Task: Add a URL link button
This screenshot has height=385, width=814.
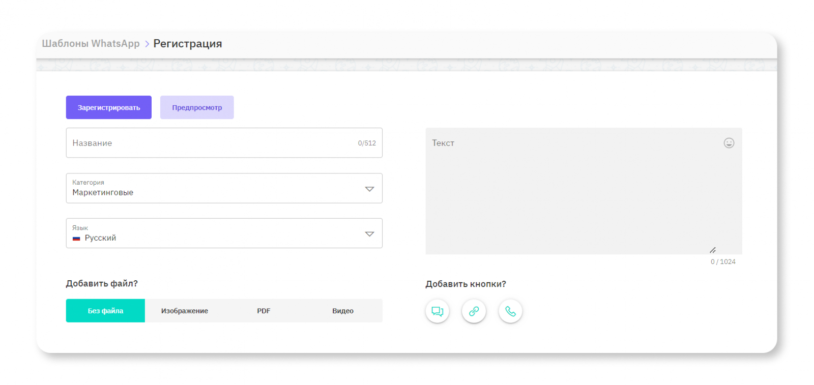Action: (x=474, y=311)
